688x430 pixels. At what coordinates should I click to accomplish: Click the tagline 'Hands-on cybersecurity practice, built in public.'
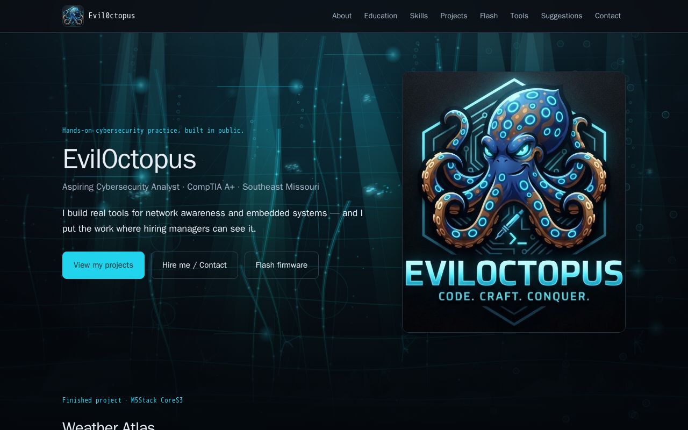click(153, 131)
